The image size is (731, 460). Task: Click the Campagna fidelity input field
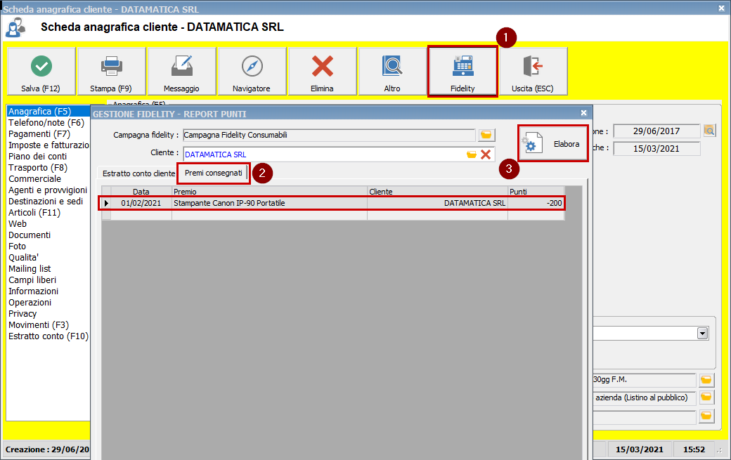pyautogui.click(x=329, y=135)
